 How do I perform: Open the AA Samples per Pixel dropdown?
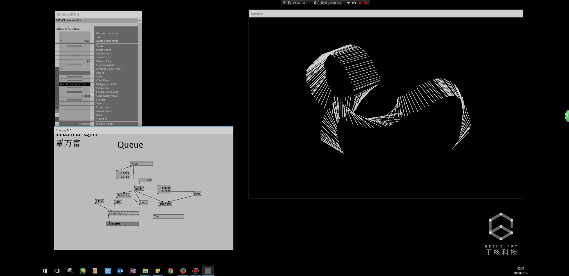74,69
